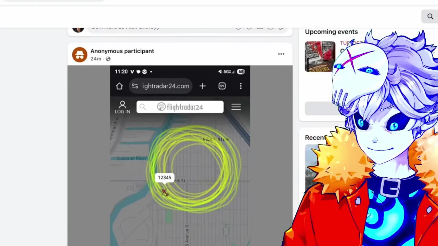Open the post options three-dot menu
Image resolution: width=438 pixels, height=246 pixels.
[x=281, y=54]
